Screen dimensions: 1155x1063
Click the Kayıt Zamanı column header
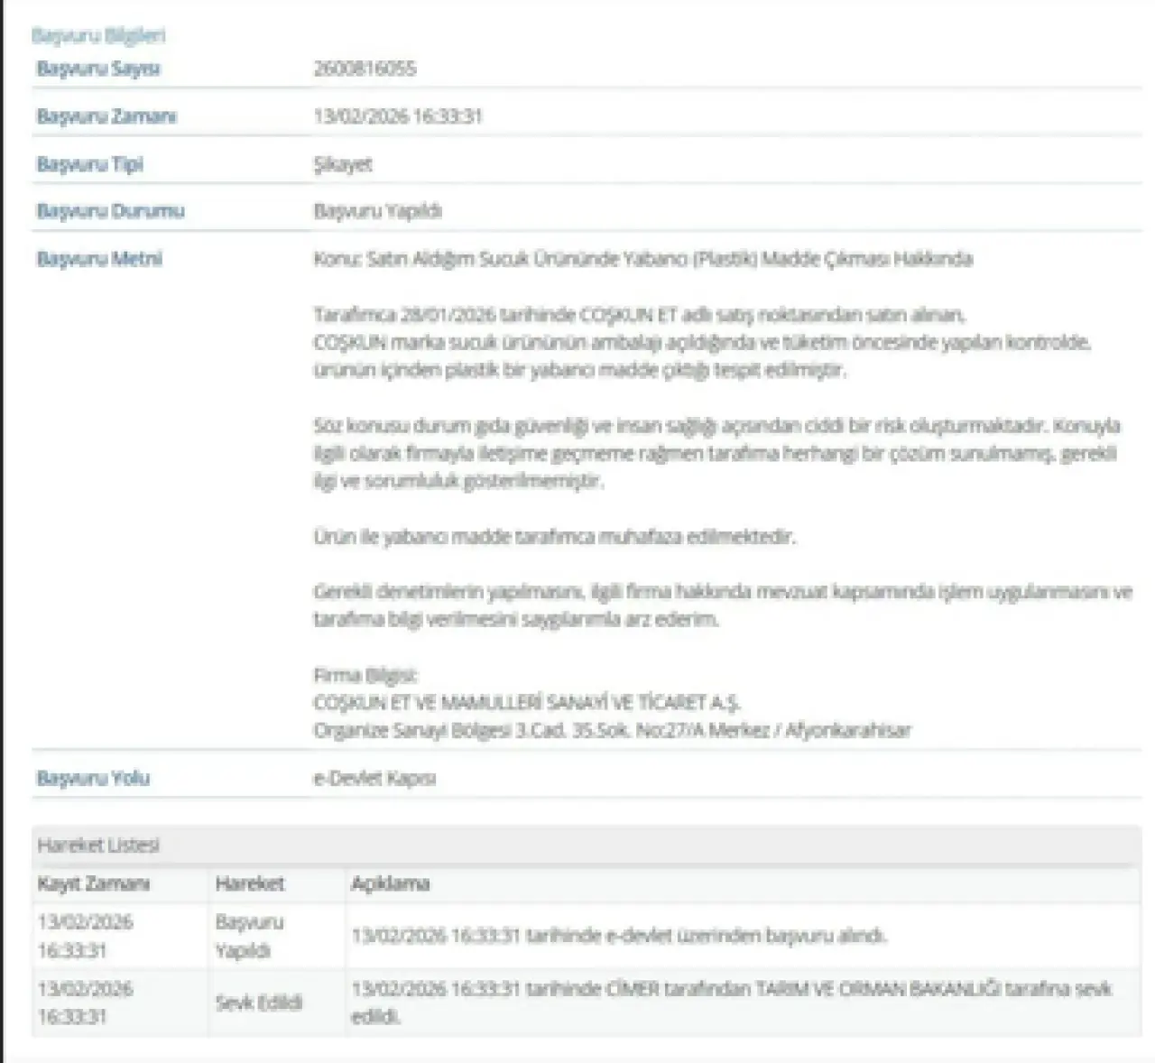(x=94, y=884)
